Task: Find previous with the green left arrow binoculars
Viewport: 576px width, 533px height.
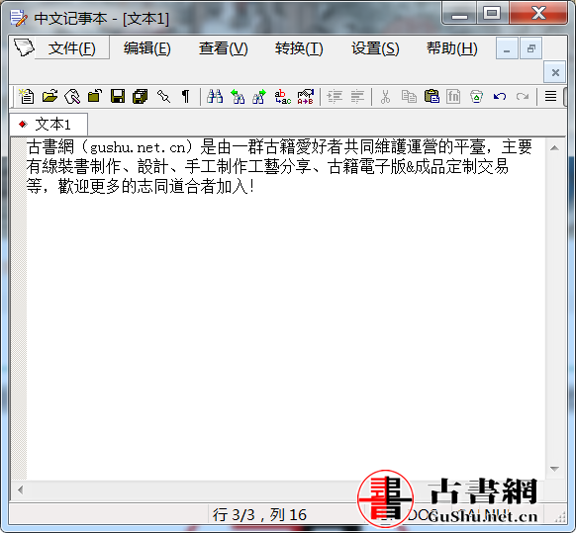Action: coord(238,97)
